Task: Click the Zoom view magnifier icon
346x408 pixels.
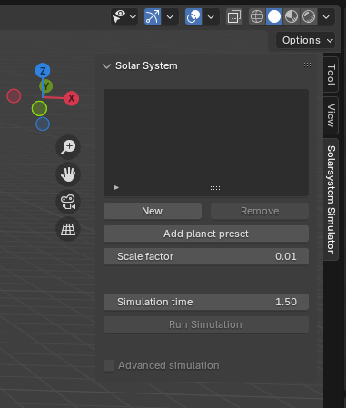Action: [x=68, y=147]
